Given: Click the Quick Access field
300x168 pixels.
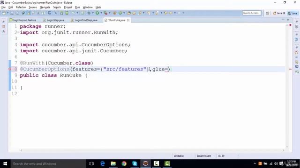Looking at the screenshot, I should tap(251, 13).
